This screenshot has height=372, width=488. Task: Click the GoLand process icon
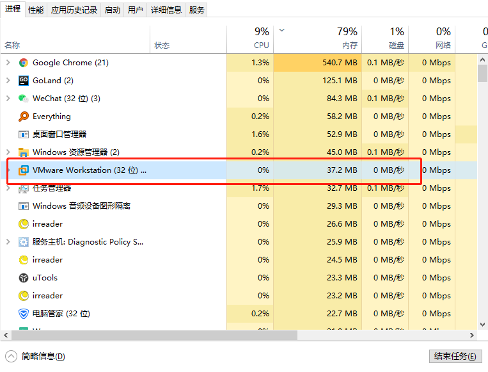[x=23, y=81]
